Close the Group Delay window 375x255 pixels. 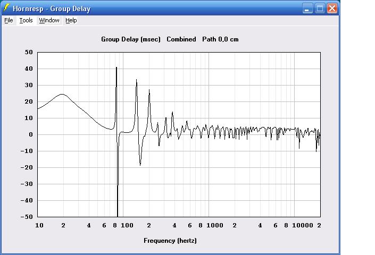332,8
